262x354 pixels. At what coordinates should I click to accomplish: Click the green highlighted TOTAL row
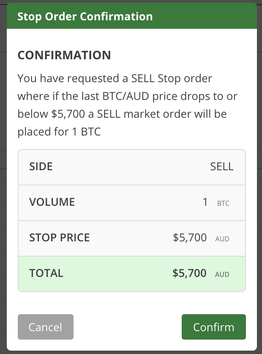[x=132, y=274]
